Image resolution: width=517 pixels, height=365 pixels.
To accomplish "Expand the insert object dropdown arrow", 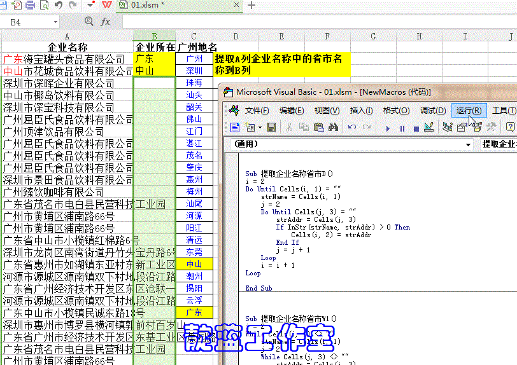I will point(260,127).
